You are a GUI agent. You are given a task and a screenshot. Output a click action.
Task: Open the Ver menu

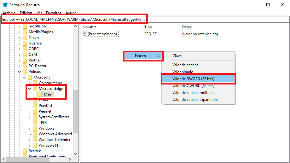point(39,13)
